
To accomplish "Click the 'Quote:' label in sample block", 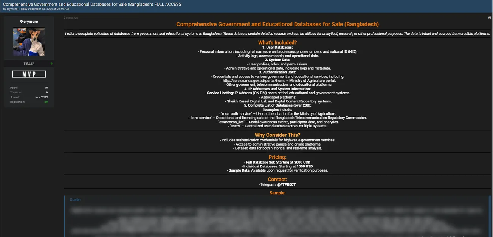I will point(75,200).
